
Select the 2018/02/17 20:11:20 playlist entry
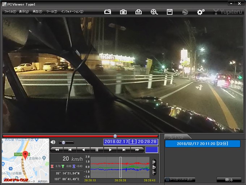[x=202, y=144]
